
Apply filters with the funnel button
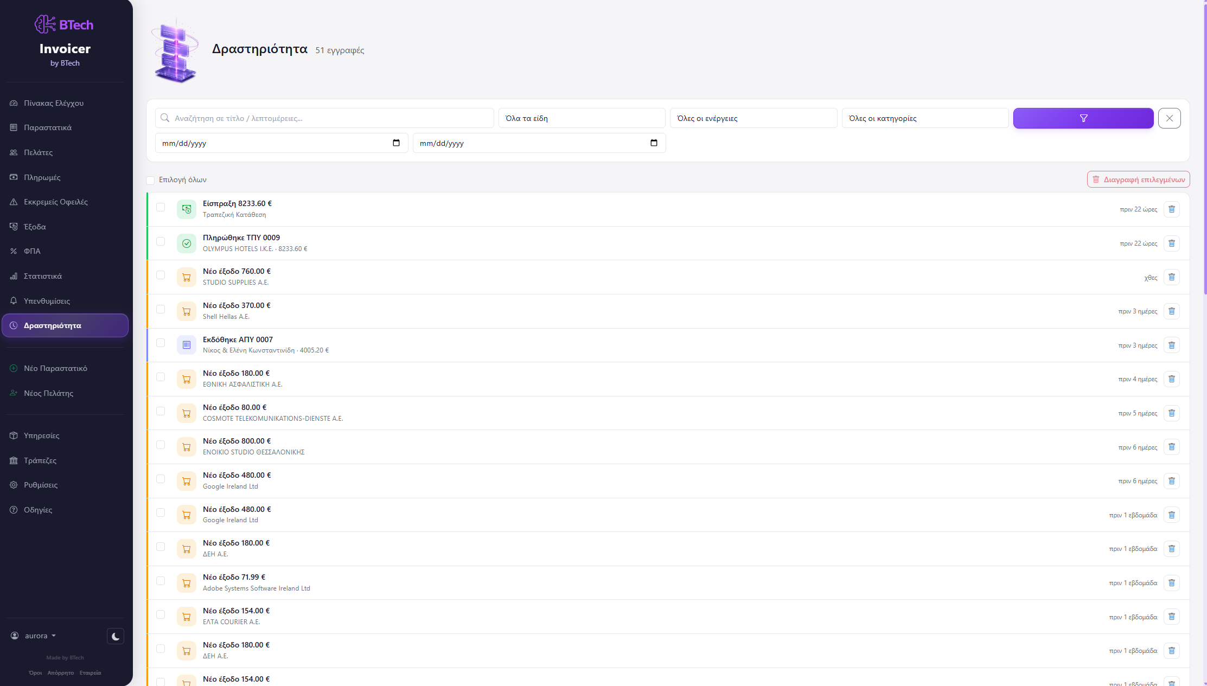click(1083, 118)
